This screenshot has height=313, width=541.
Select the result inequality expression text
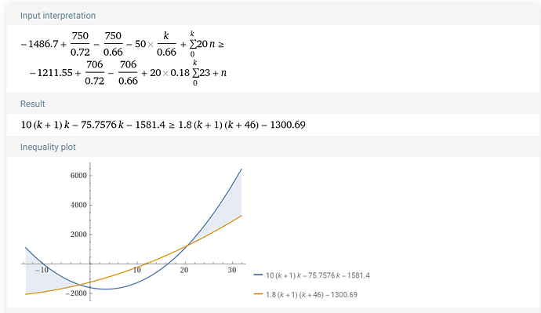(x=163, y=125)
